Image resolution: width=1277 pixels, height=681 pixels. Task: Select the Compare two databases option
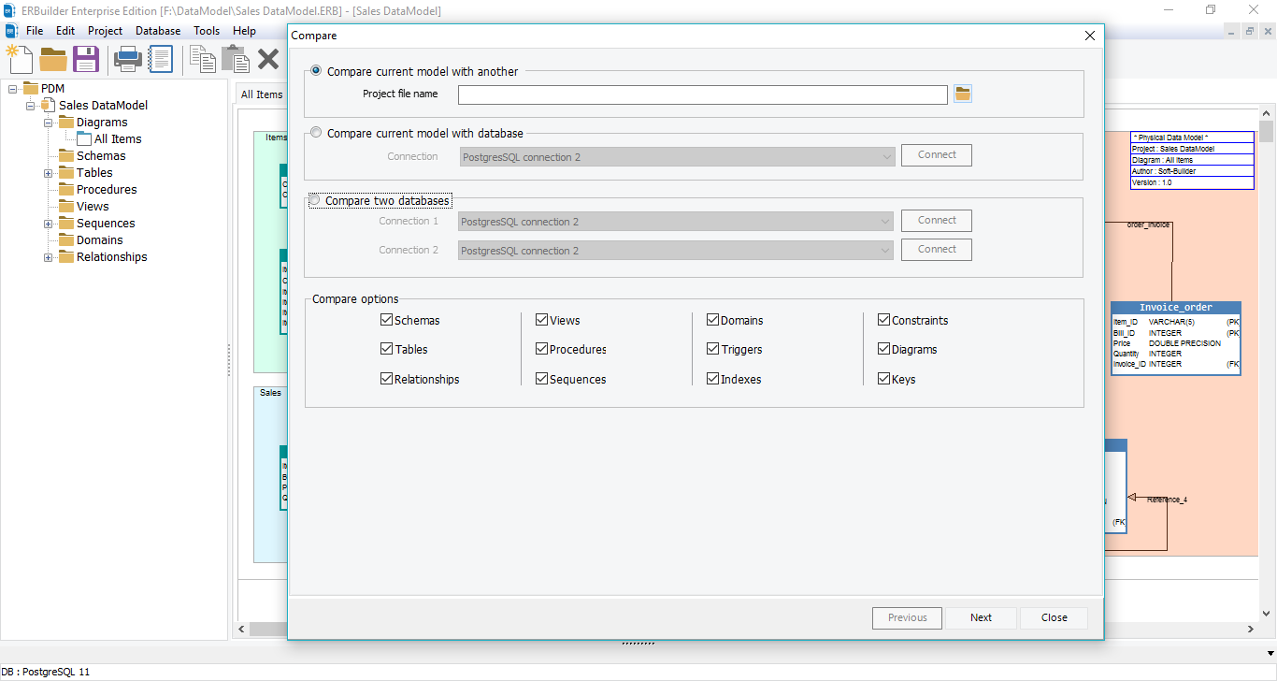315,198
